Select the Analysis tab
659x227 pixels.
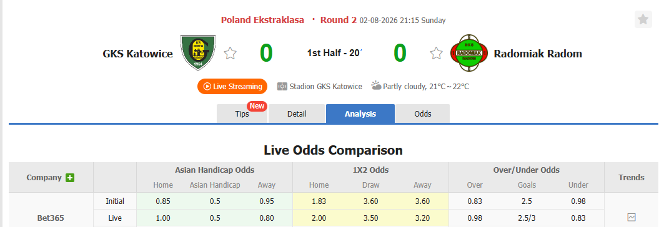[360, 113]
